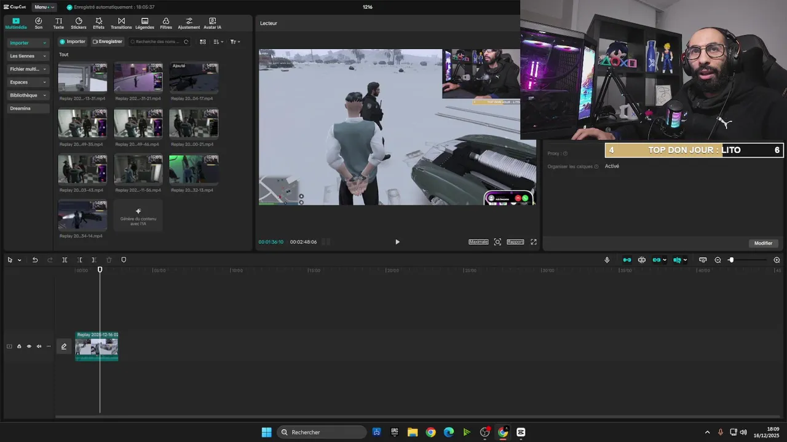Expand the Importer sidebar section

pyautogui.click(x=28, y=43)
